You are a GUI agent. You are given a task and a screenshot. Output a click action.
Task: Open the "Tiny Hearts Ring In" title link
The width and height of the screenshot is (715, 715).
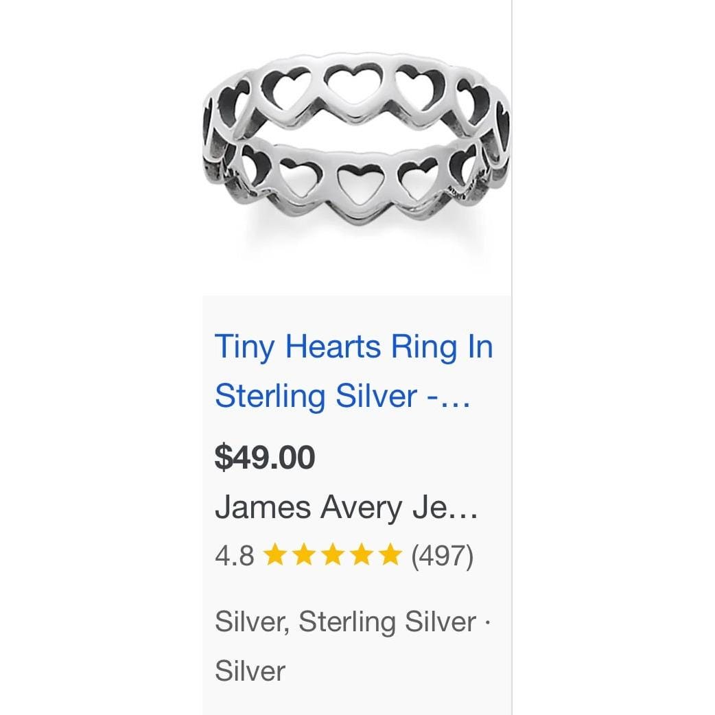(354, 347)
